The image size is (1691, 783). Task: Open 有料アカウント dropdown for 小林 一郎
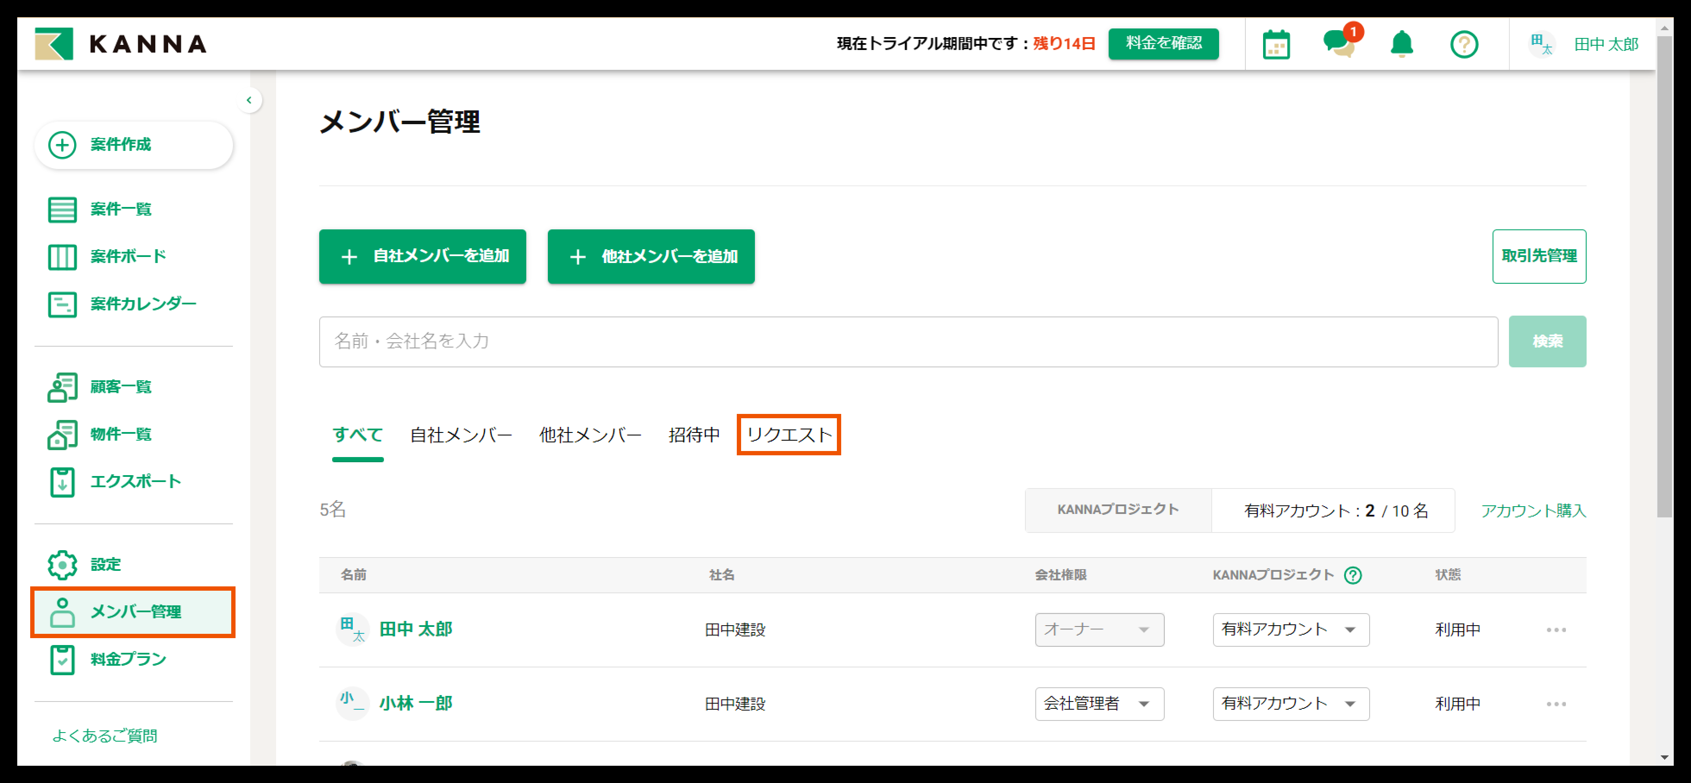click(x=1290, y=704)
